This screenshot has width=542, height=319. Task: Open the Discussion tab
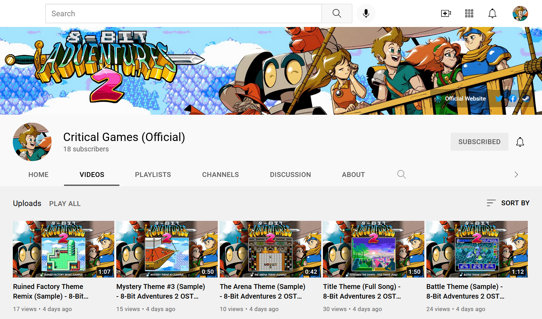coord(290,175)
